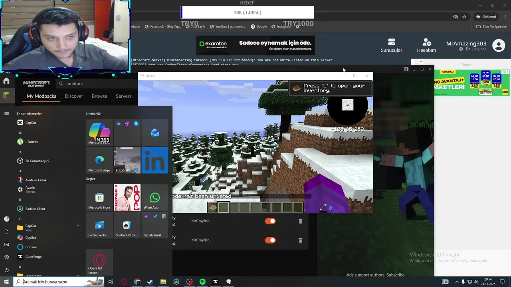Click exaroton banner advertisement
Viewport: 511px width, 287px height.
[x=255, y=45]
